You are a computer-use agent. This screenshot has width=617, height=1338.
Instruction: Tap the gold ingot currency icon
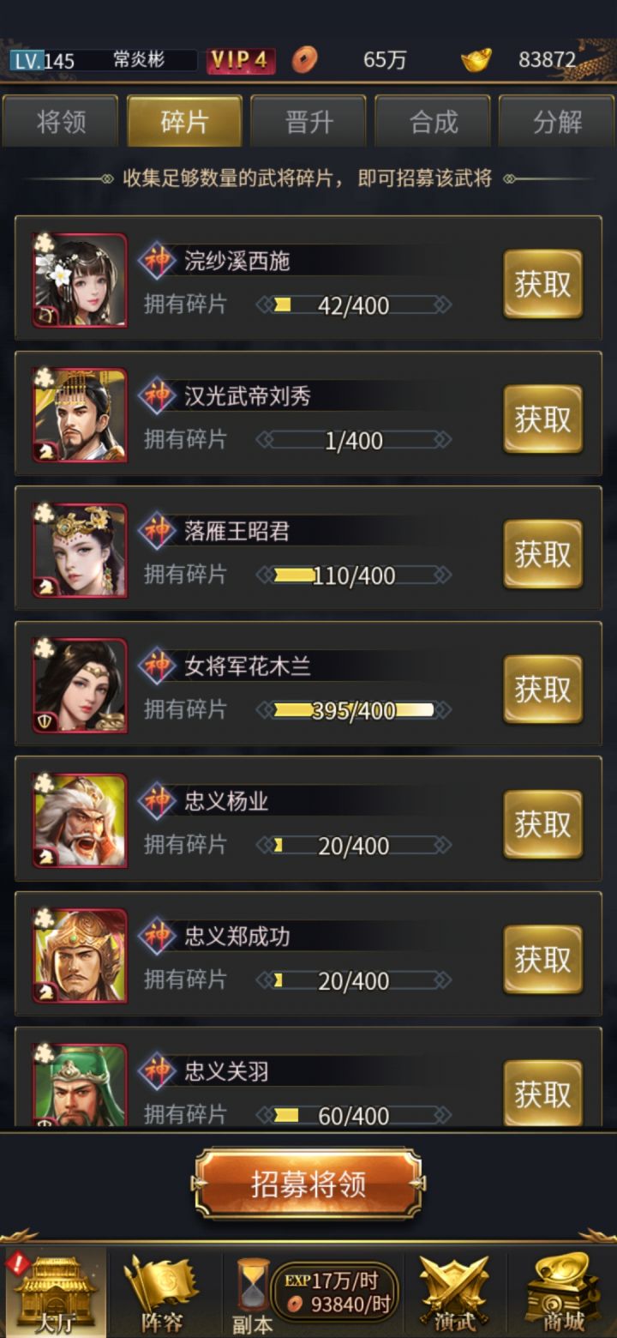[476, 60]
